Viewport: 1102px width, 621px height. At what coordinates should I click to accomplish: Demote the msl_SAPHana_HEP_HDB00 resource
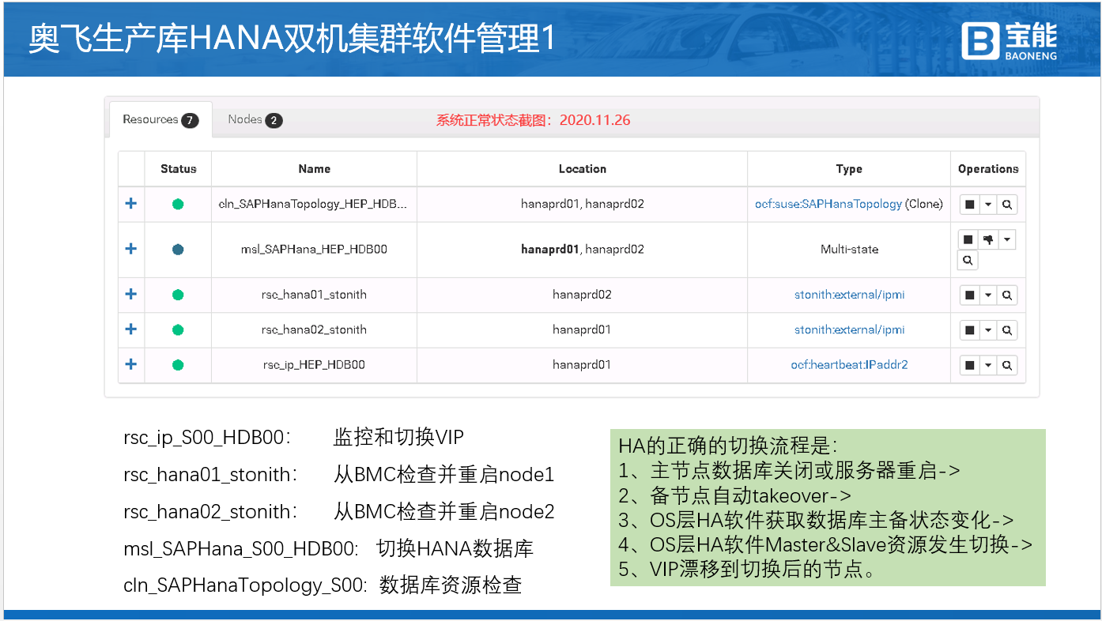click(x=987, y=239)
